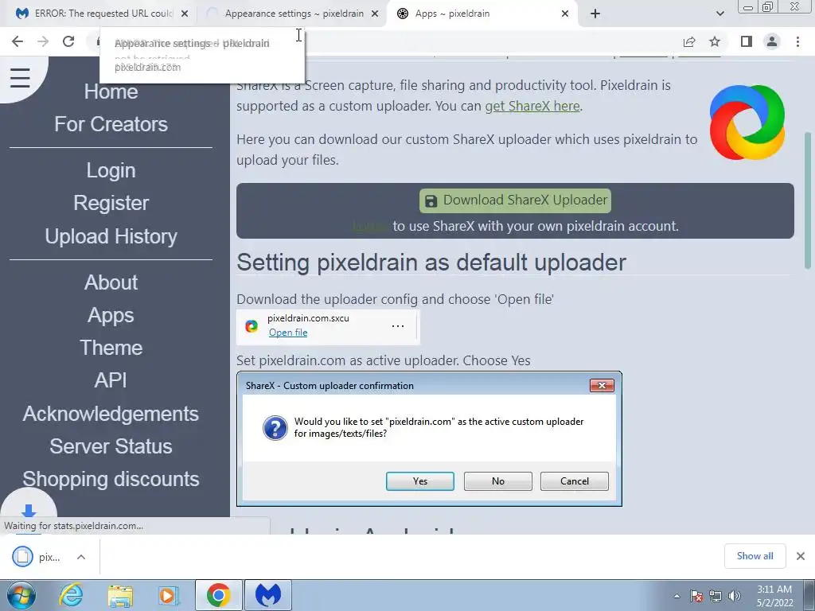The width and height of the screenshot is (815, 611).
Task: Show hidden system tray icons
Action: [x=677, y=597]
